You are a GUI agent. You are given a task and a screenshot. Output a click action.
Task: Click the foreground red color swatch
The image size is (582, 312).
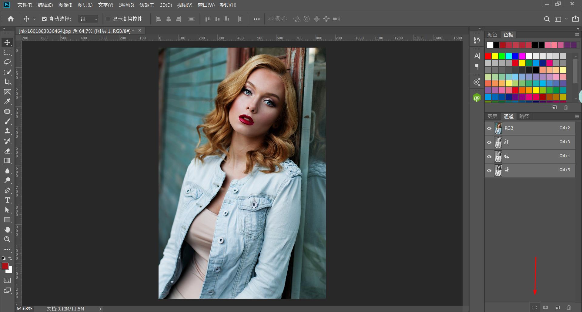(x=5, y=266)
